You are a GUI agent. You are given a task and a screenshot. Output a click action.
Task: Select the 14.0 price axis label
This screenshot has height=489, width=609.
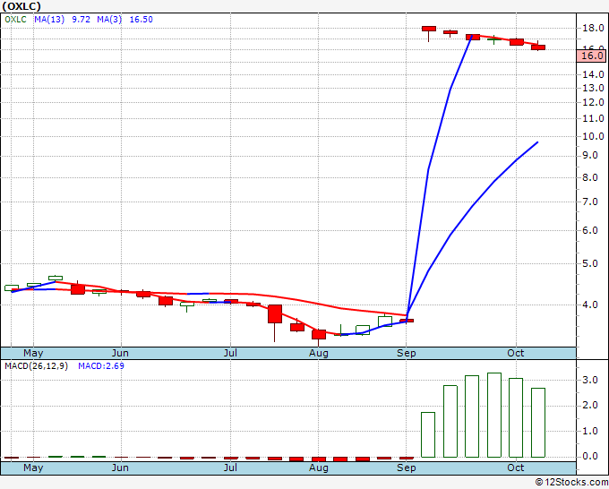click(x=593, y=74)
